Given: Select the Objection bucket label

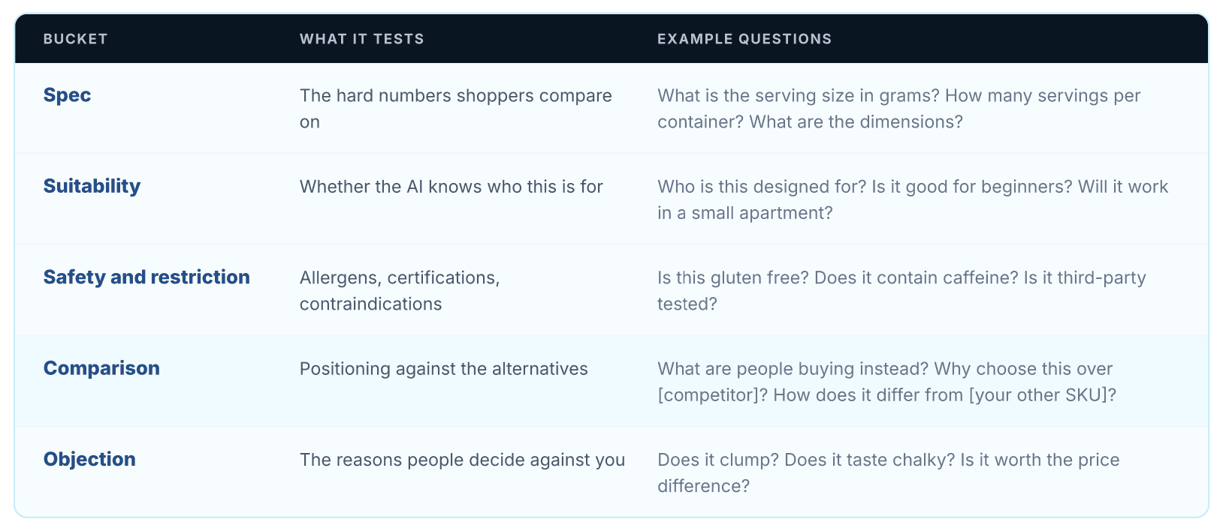Looking at the screenshot, I should click(89, 459).
